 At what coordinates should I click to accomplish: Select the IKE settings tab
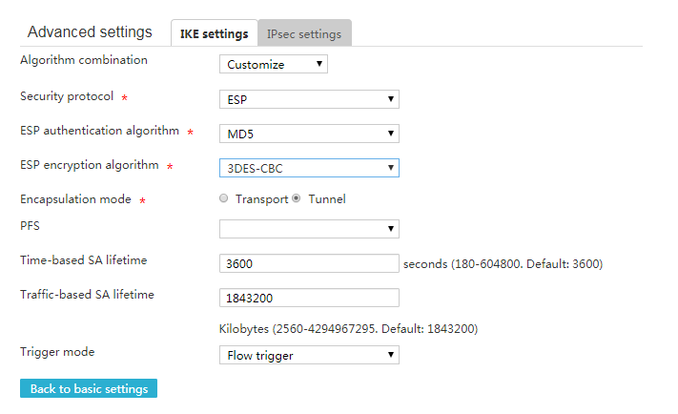214,33
